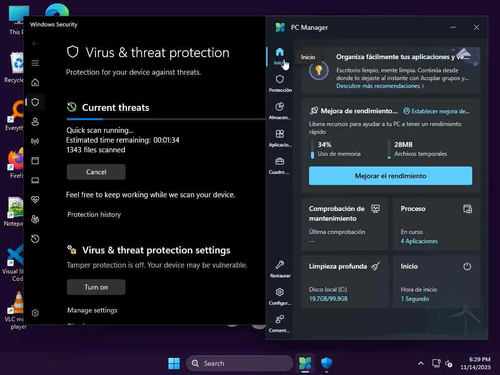Screen dimensions: 500x375
Task: Open the Protection history link
Action: pos(94,214)
